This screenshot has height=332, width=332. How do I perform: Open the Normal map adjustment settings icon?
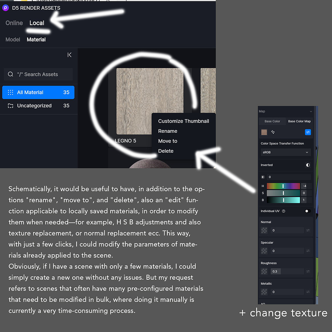tap(308, 230)
